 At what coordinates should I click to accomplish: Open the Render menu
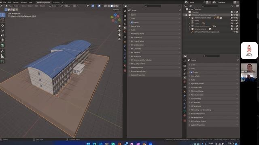click(x=16, y=2)
